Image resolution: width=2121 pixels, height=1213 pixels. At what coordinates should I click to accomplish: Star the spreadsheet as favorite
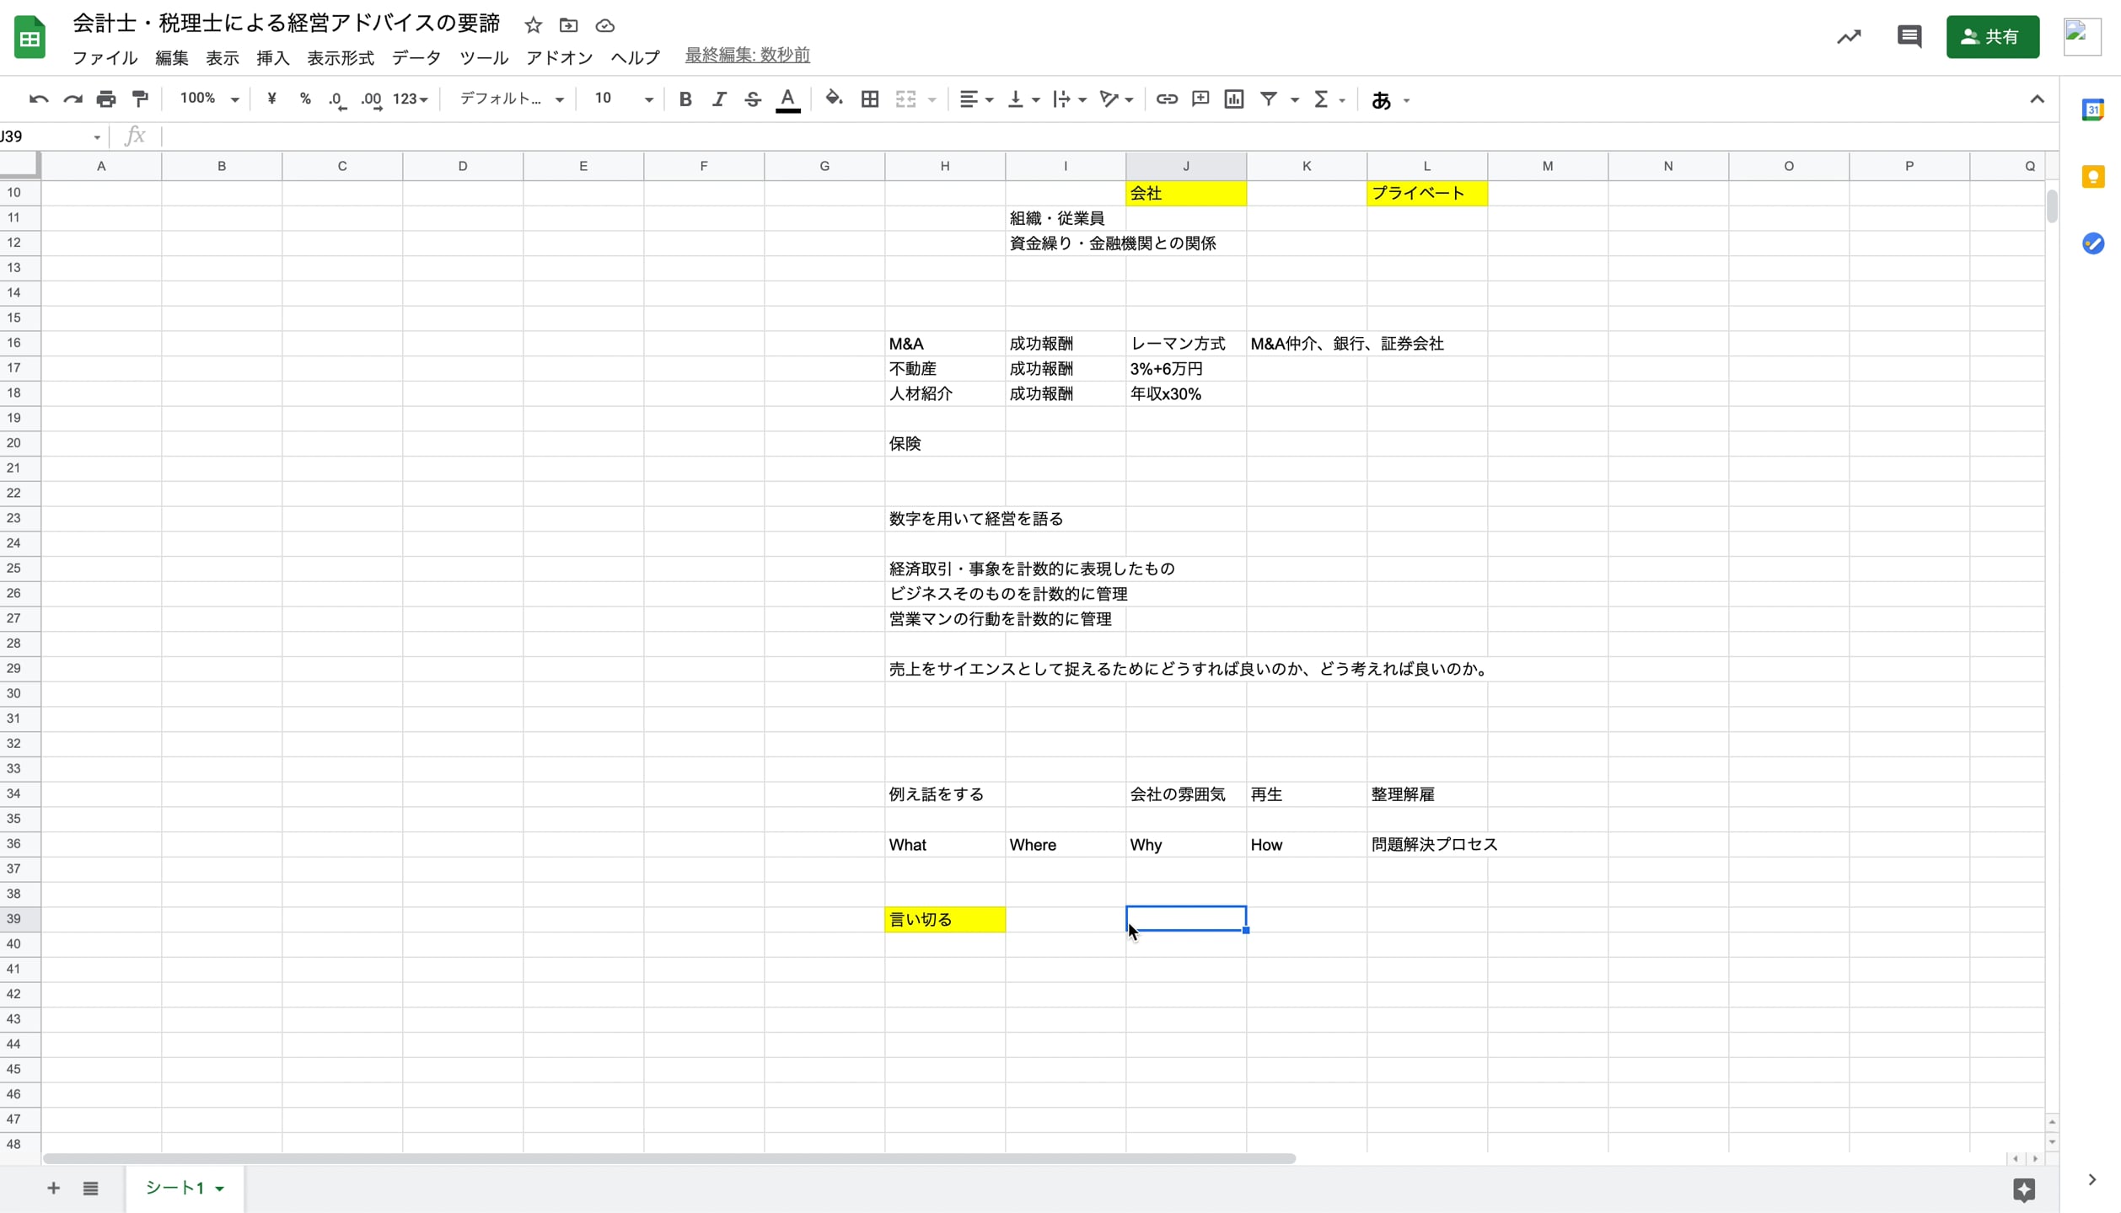(534, 25)
